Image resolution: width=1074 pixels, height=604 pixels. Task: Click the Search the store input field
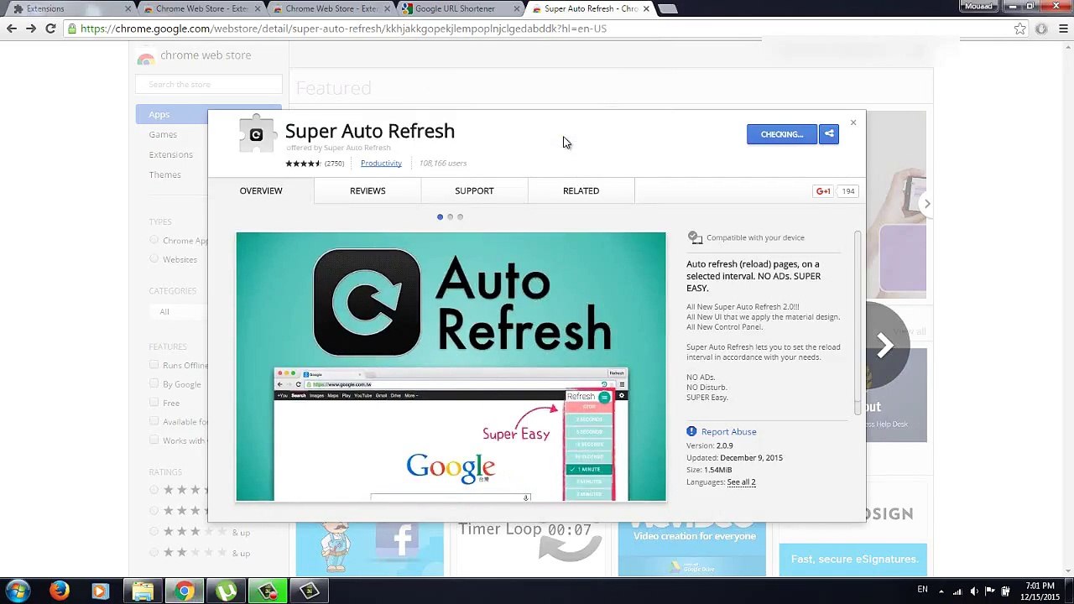(x=209, y=85)
